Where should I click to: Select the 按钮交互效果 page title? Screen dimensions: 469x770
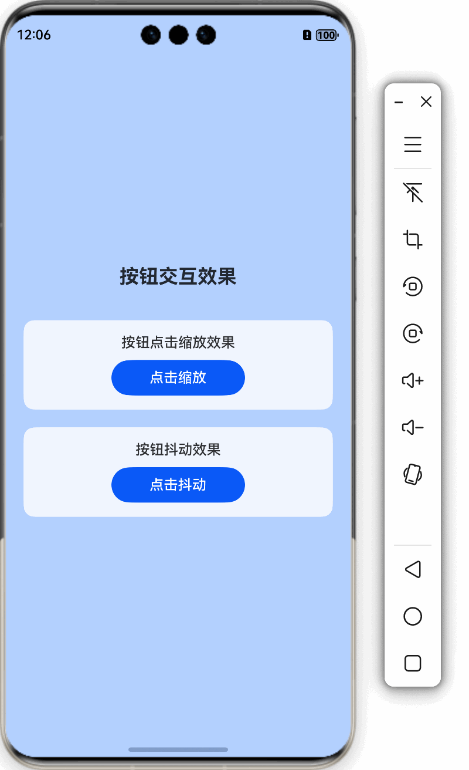178,276
